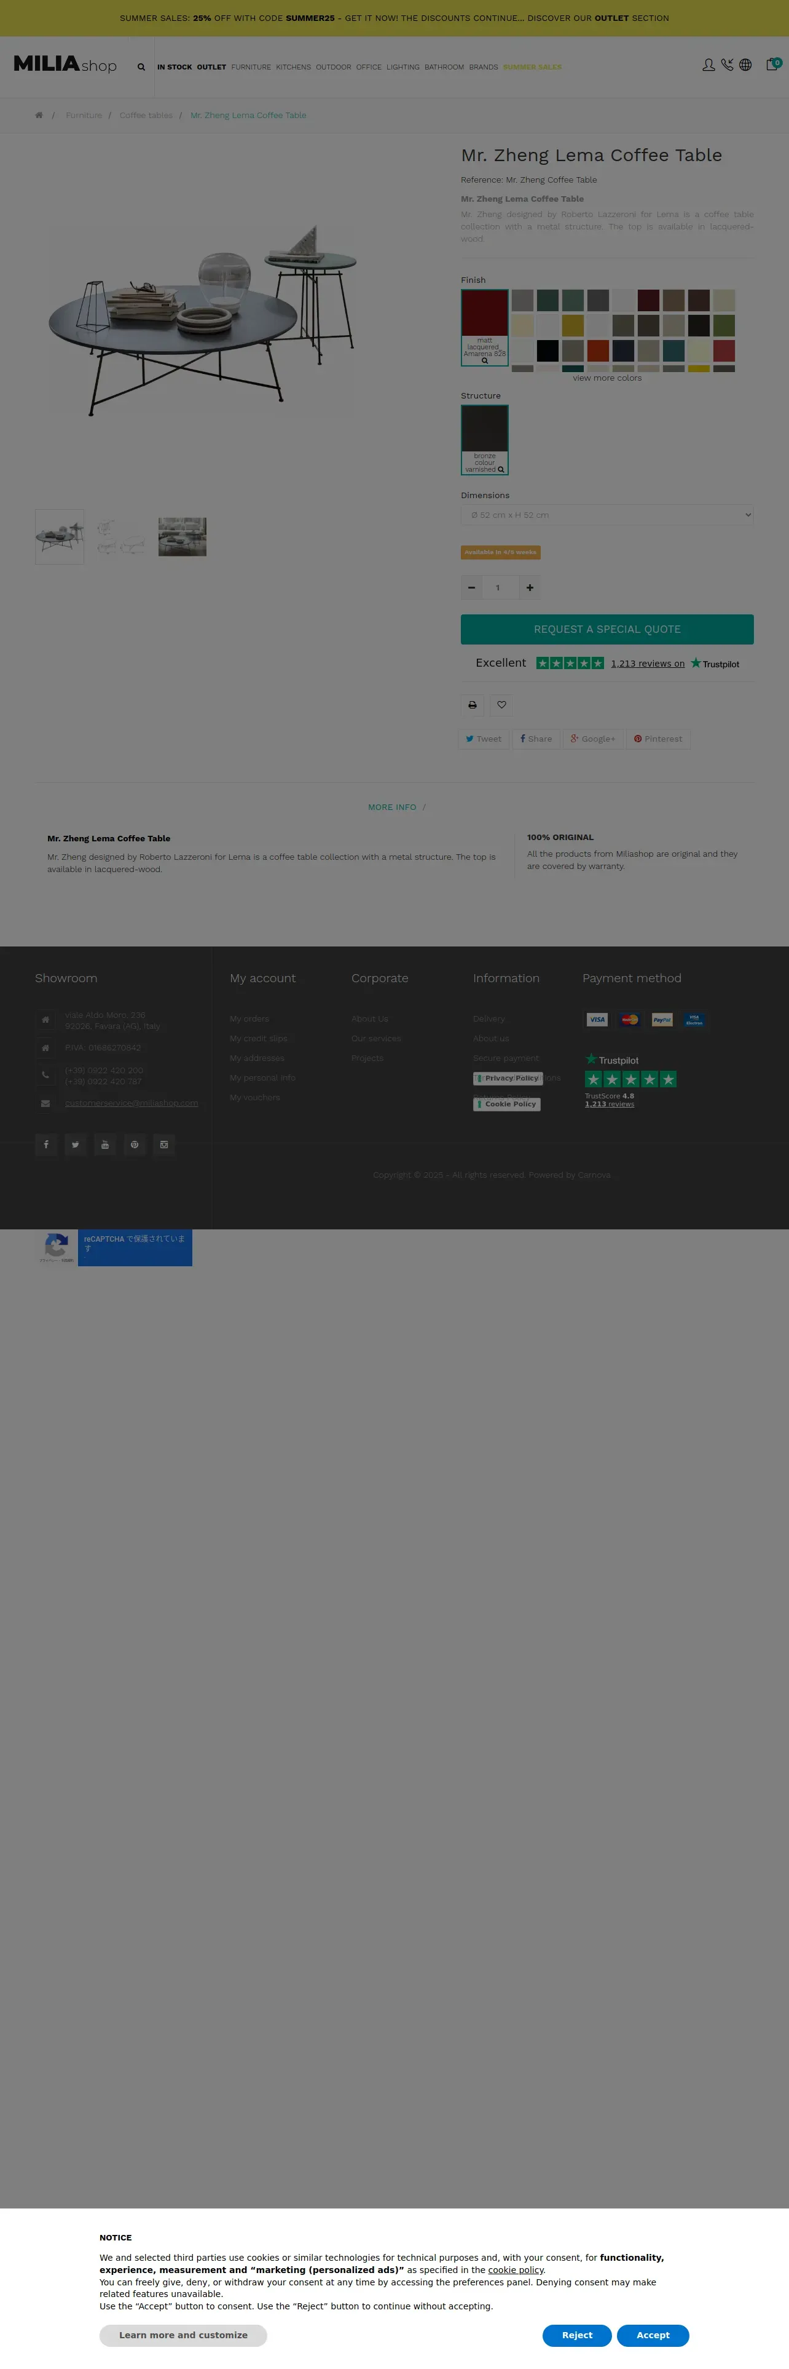Open the BRANDS menu
Image resolution: width=789 pixels, height=2369 pixels.
pos(483,67)
